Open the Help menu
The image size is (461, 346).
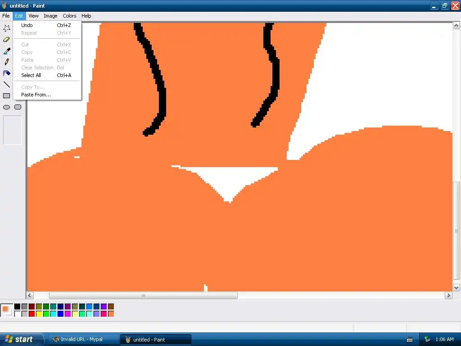tap(86, 16)
